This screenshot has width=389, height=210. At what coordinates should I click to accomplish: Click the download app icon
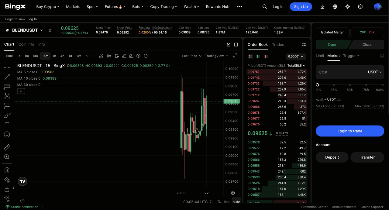(322, 7)
